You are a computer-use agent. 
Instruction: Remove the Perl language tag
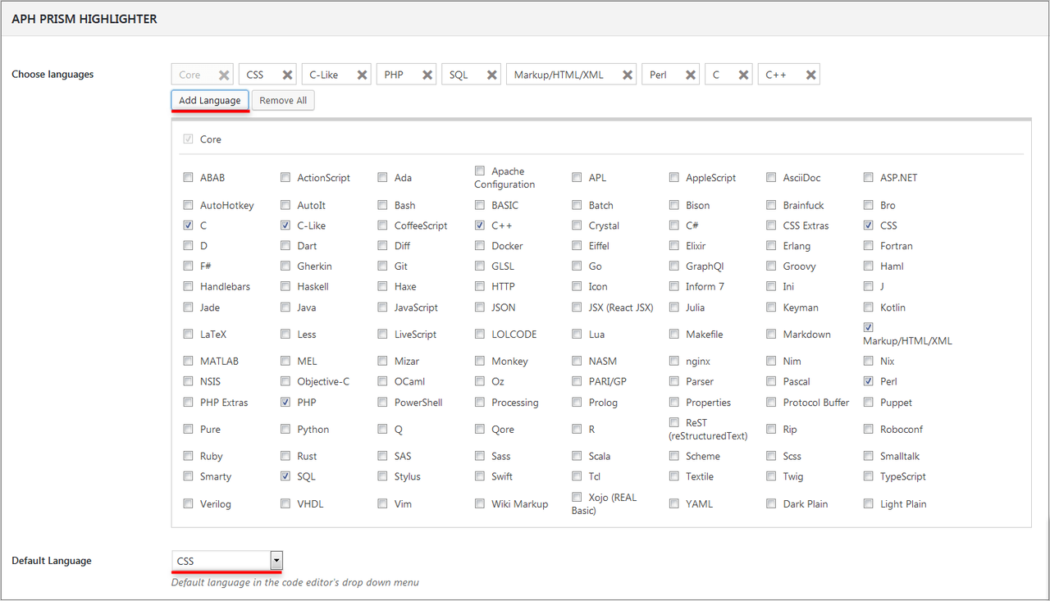click(690, 75)
